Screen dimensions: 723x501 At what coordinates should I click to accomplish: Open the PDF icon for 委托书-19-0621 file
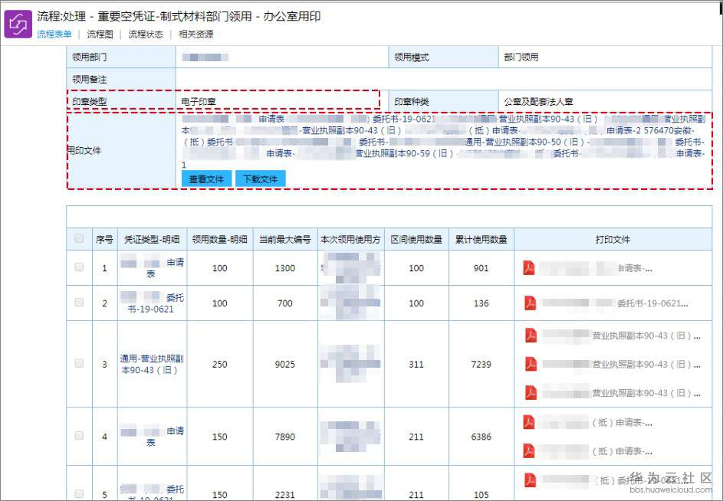[x=531, y=303]
